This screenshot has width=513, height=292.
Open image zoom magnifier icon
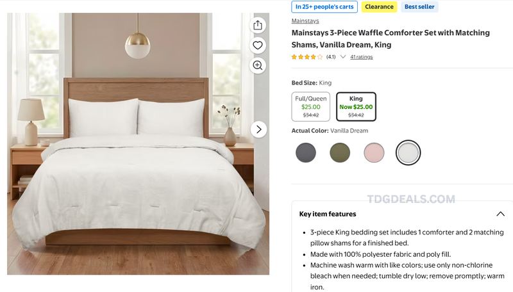click(258, 66)
